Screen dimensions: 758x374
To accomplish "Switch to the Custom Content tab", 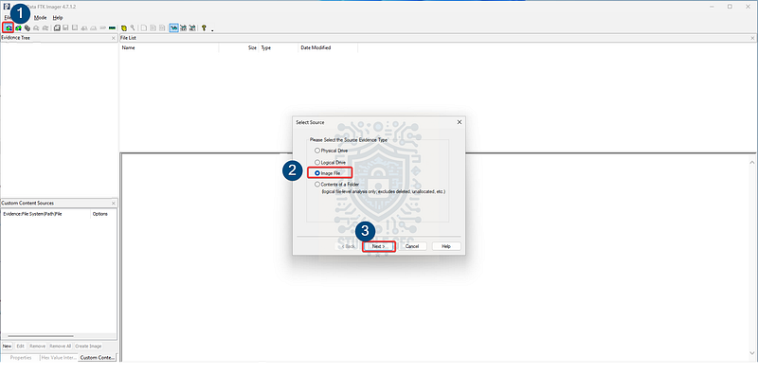I will pyautogui.click(x=98, y=358).
